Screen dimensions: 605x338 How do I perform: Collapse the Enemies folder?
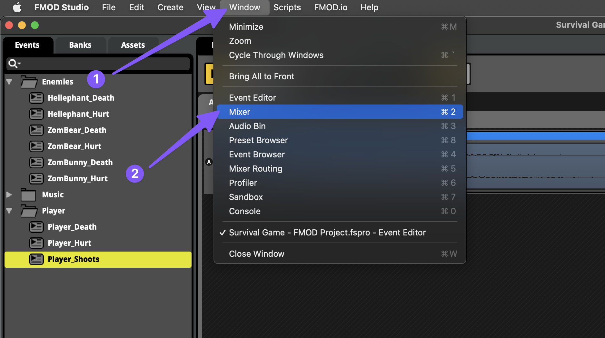coord(9,82)
